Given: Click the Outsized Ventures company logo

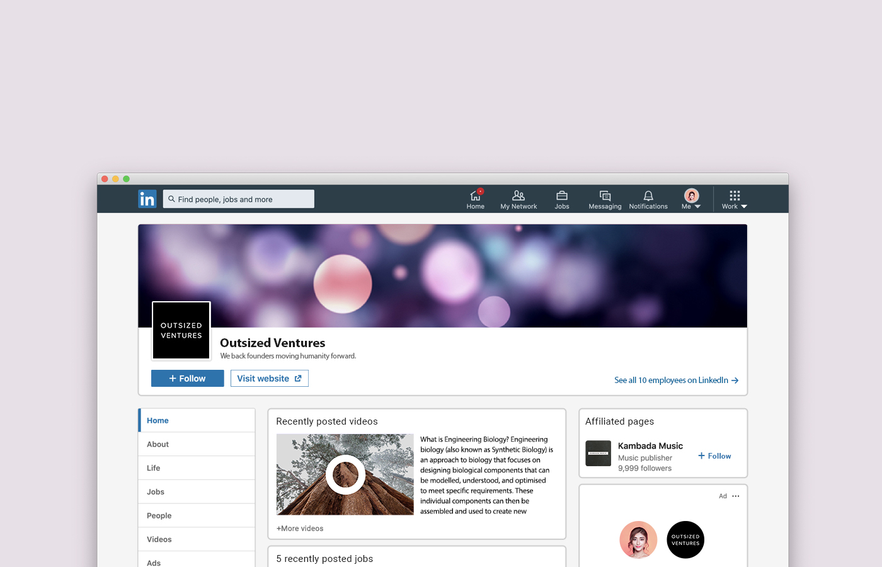Looking at the screenshot, I should point(181,331).
